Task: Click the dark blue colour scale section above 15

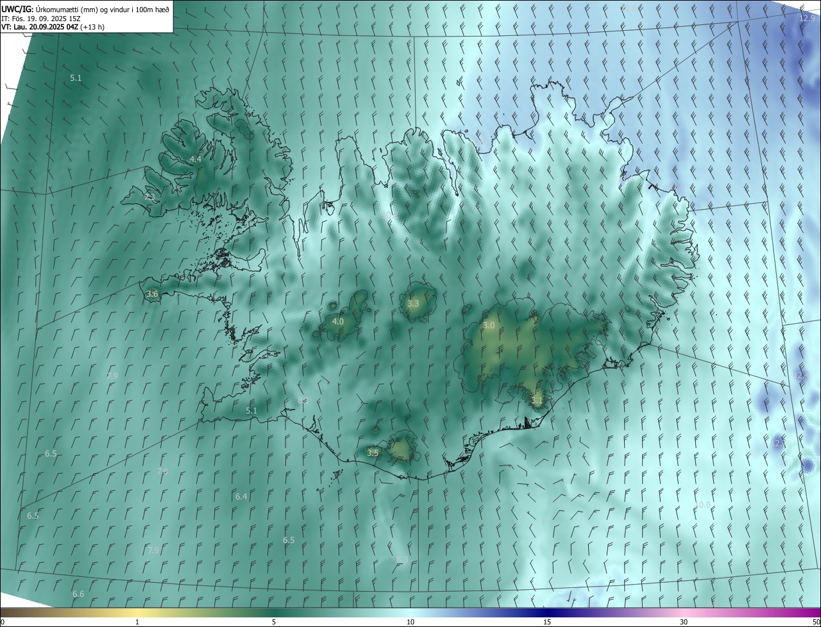Action: click(547, 612)
